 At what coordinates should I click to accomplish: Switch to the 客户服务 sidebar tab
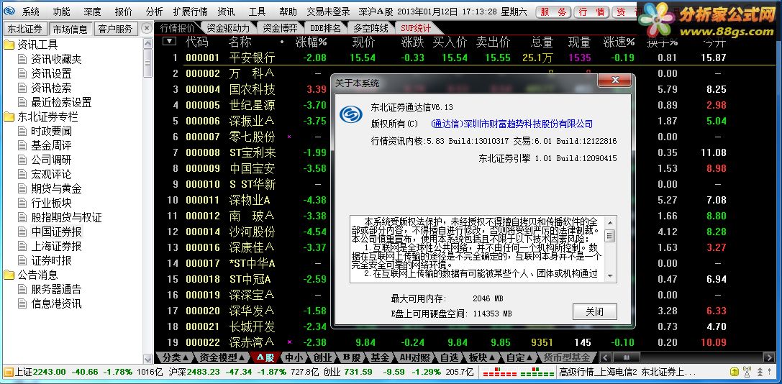point(115,29)
